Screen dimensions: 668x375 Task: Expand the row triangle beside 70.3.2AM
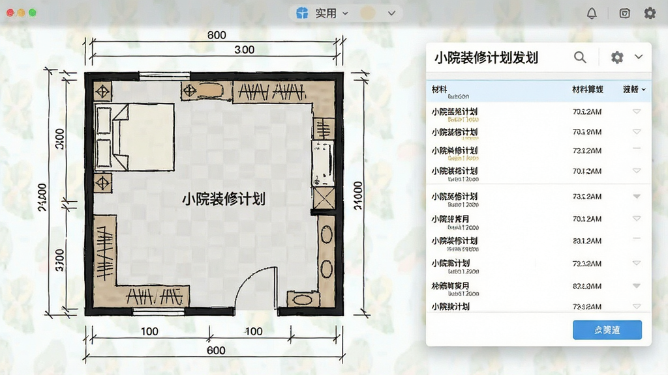637,111
